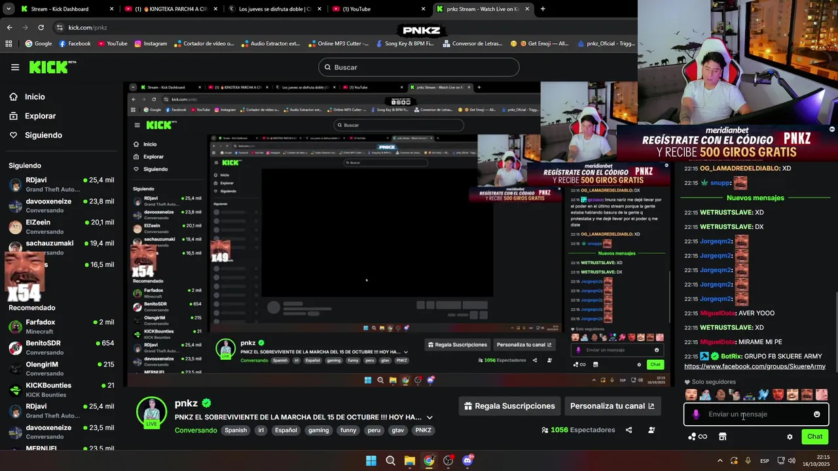Click the peru tag below the stream title
The image size is (838, 471).
[374, 430]
